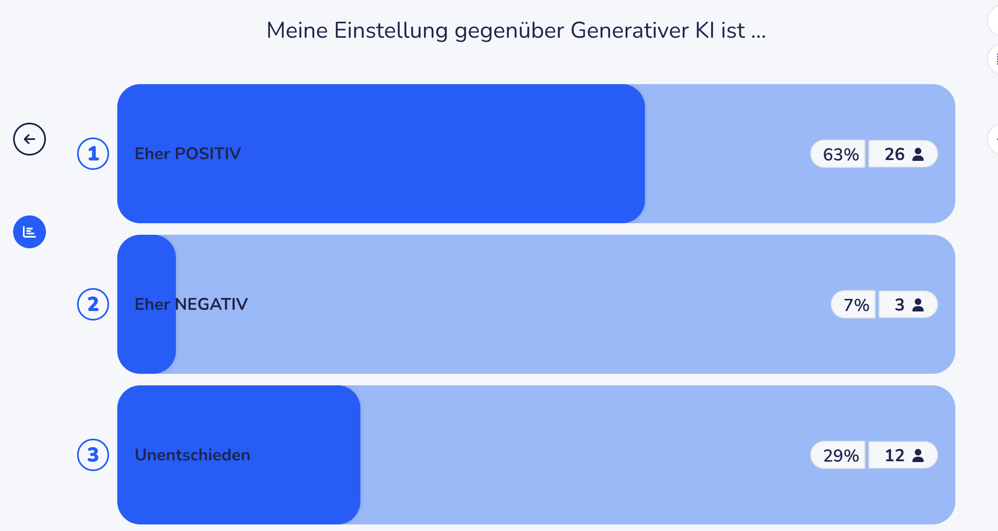Click the person icon beside 26
The image size is (998, 531).
[x=918, y=154]
